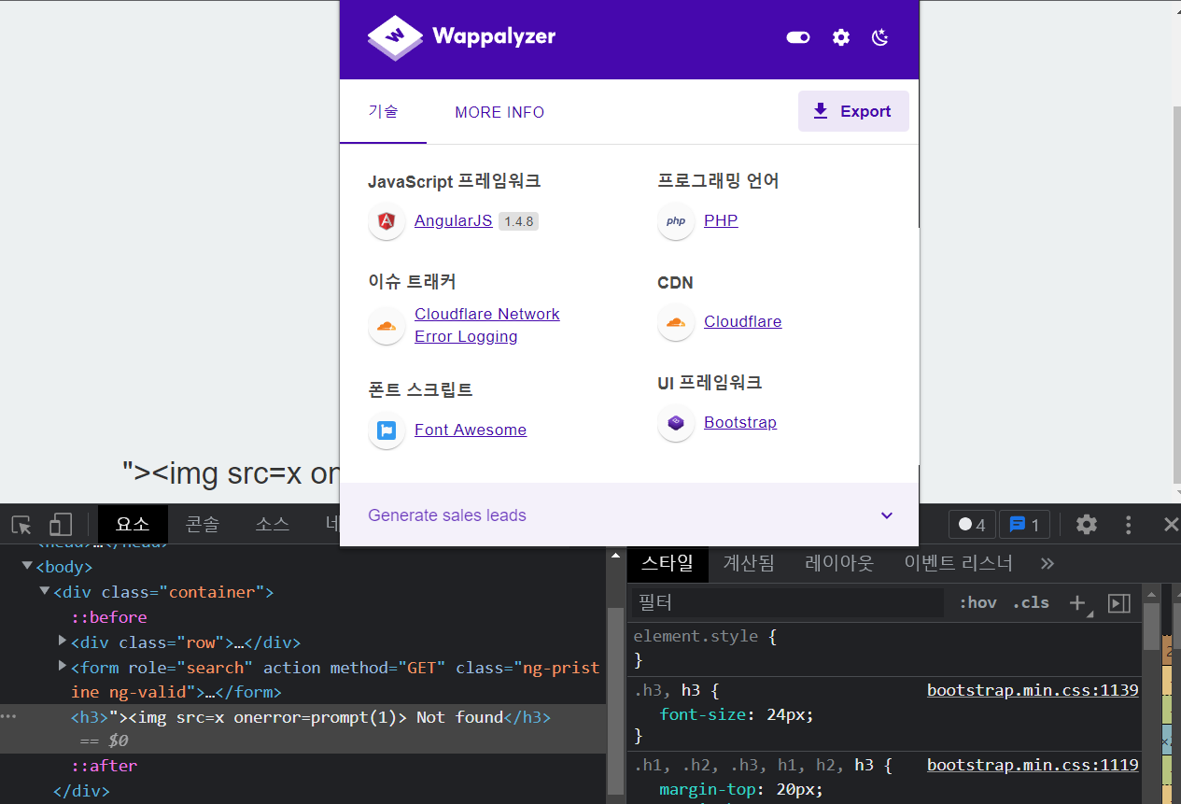Viewport: 1181px width, 804px height.
Task: Open the AngularJS link
Action: (453, 220)
